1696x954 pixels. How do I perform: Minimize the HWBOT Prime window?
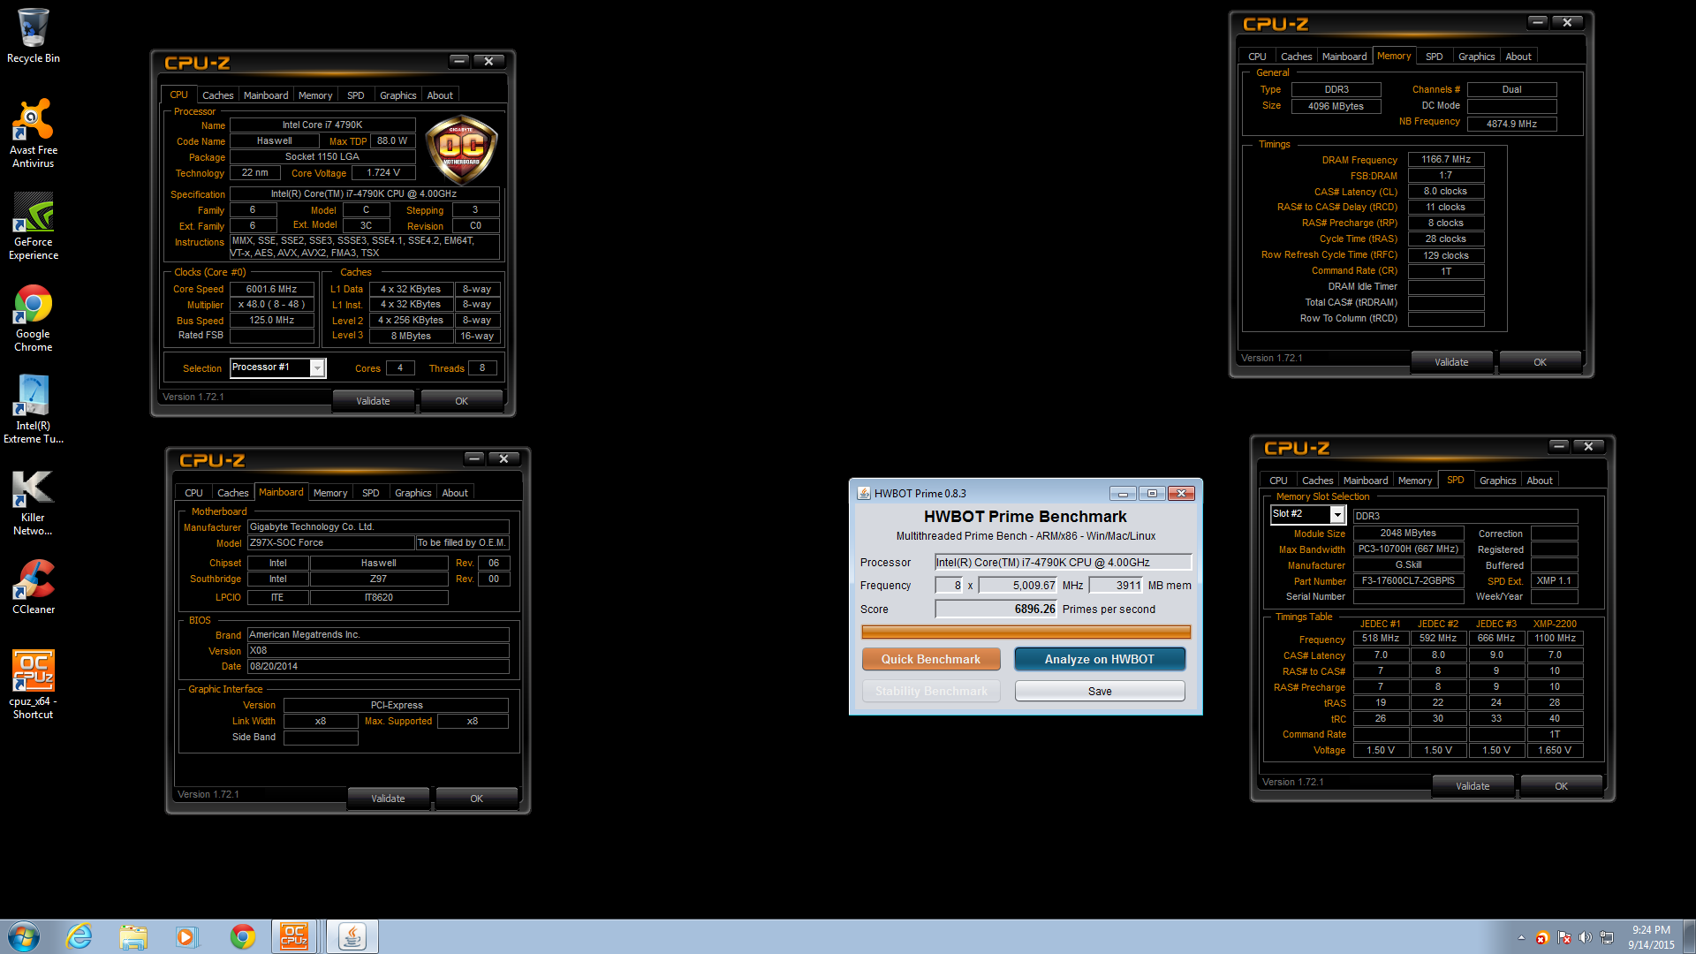(x=1123, y=493)
